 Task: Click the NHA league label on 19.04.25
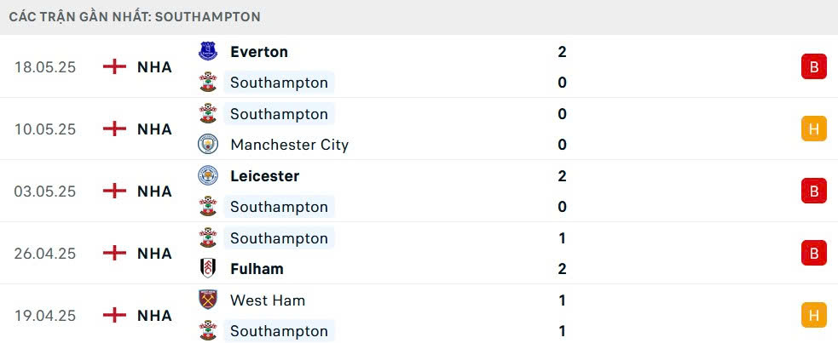pos(154,315)
